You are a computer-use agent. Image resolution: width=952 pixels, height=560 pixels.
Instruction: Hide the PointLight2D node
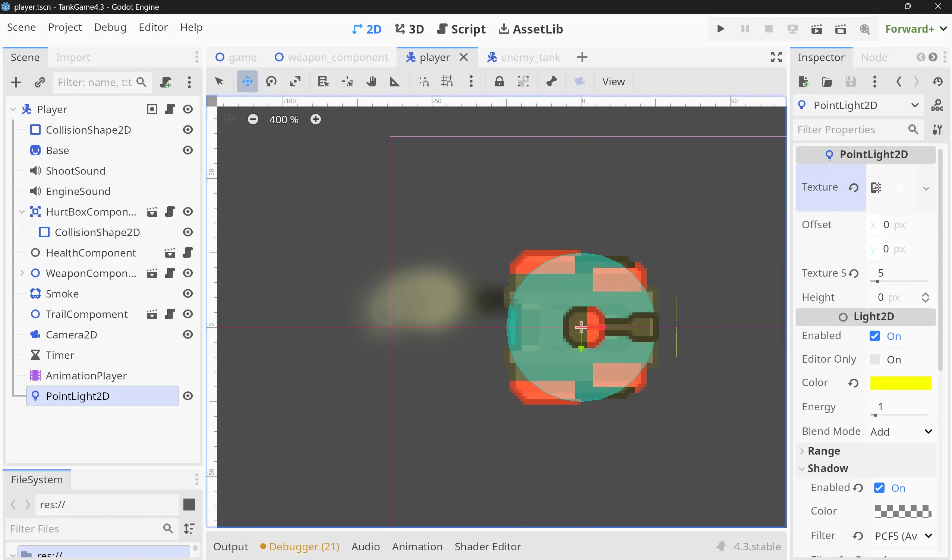[188, 396]
